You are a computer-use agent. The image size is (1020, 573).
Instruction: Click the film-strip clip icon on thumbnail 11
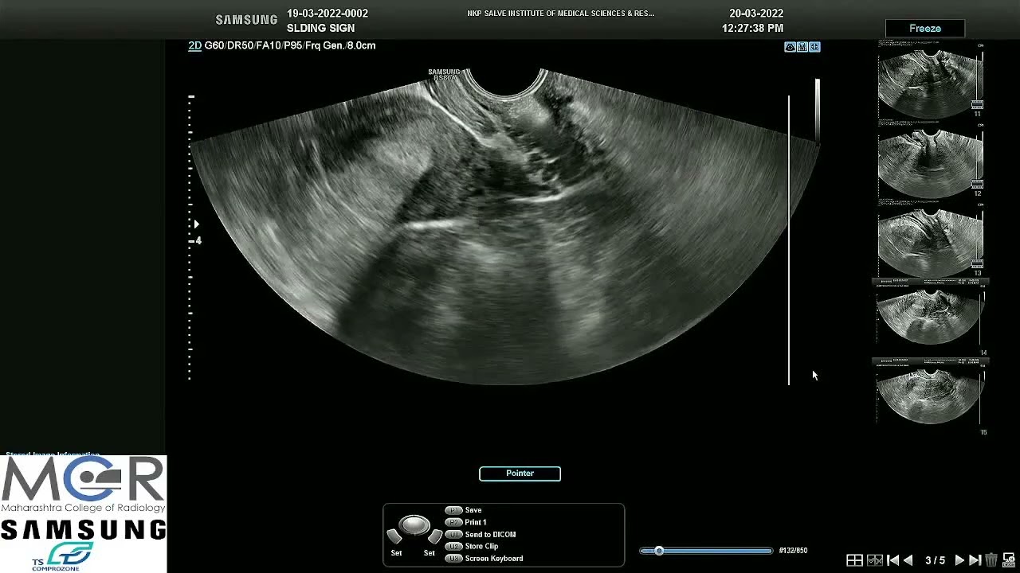[977, 104]
